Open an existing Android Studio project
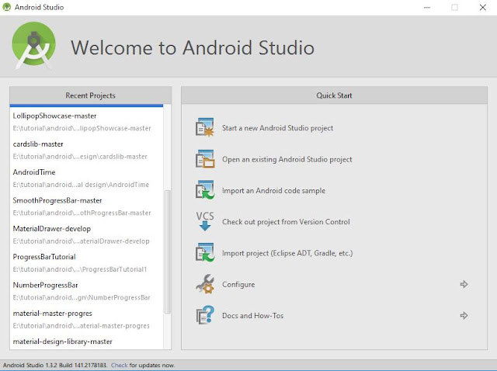Image resolution: width=497 pixels, height=371 pixels. click(x=287, y=159)
